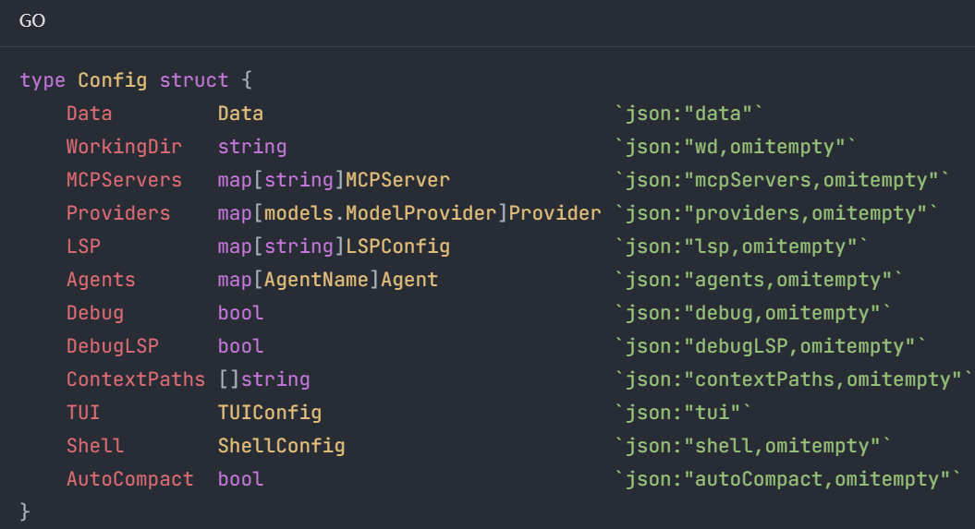Image resolution: width=975 pixels, height=529 pixels.
Task: Click the json:"data" struct tag
Action: [689, 114]
